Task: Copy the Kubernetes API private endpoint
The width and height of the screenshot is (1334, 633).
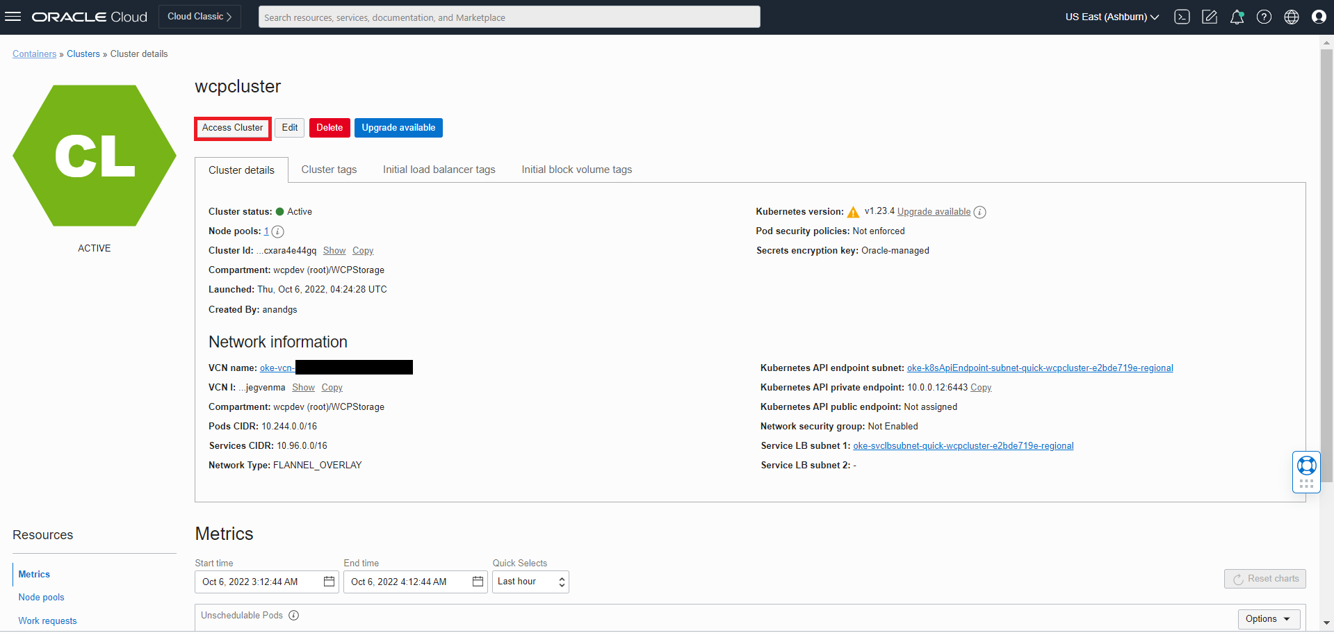Action: (x=981, y=388)
